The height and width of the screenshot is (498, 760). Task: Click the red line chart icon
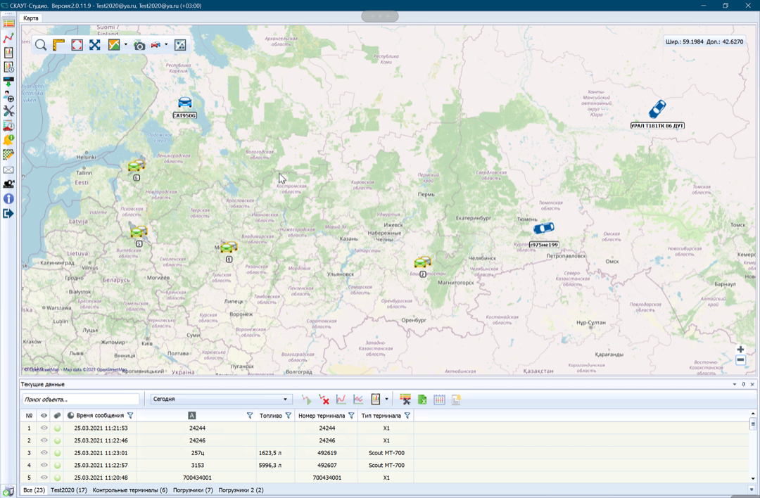[x=341, y=400]
